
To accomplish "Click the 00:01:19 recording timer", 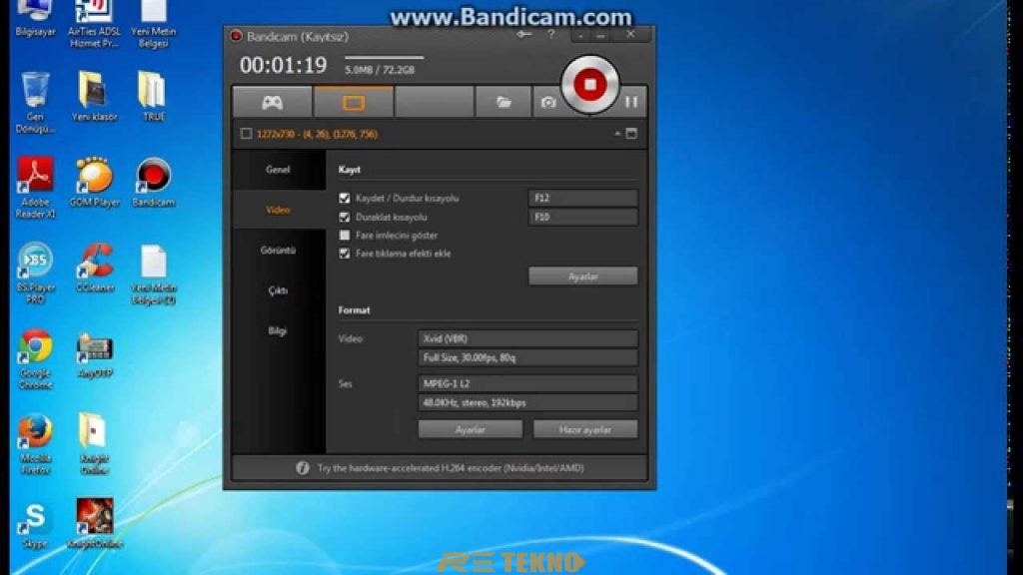I will click(x=283, y=65).
